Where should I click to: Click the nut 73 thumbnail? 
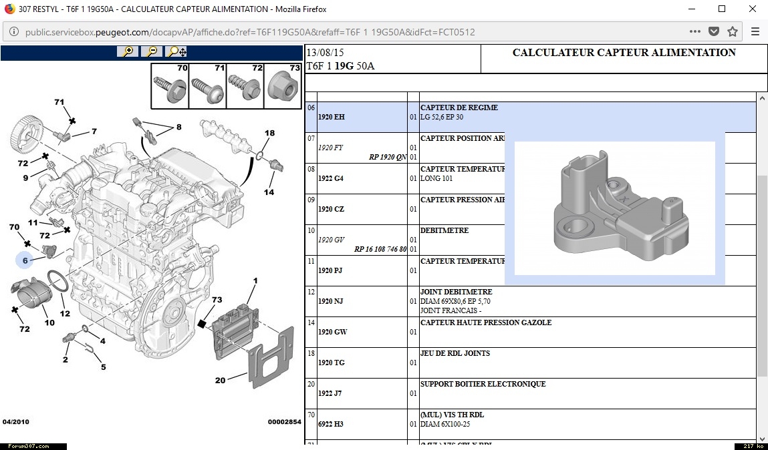click(x=283, y=86)
